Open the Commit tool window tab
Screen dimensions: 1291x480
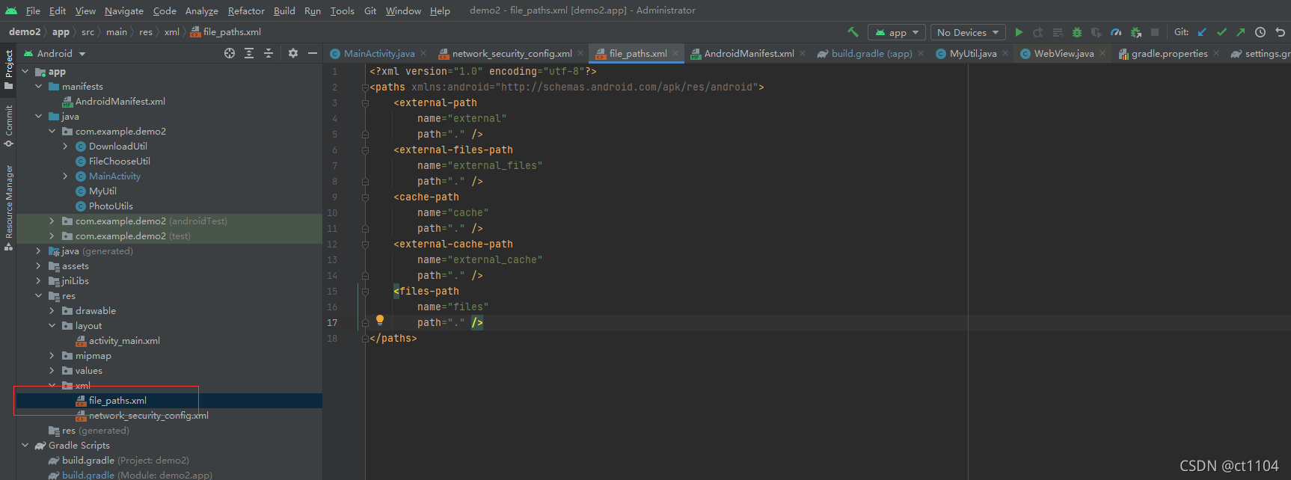pyautogui.click(x=9, y=125)
